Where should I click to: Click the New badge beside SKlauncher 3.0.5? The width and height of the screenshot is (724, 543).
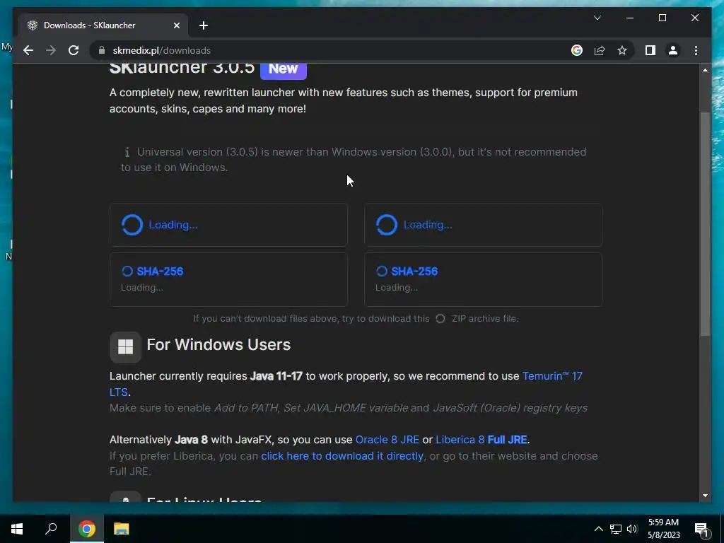[283, 69]
